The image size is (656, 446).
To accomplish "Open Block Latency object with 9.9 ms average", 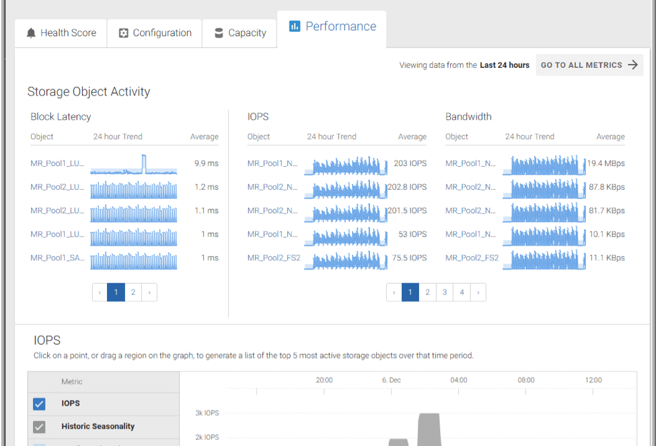I will point(57,163).
